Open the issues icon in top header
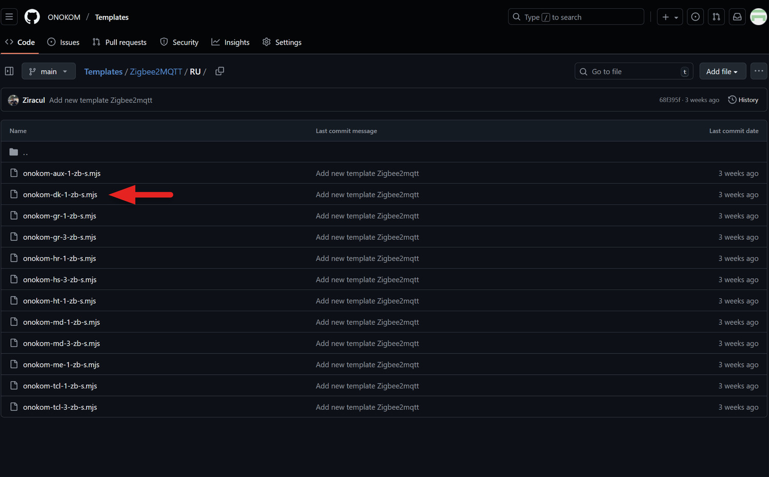769x477 pixels. tap(695, 17)
